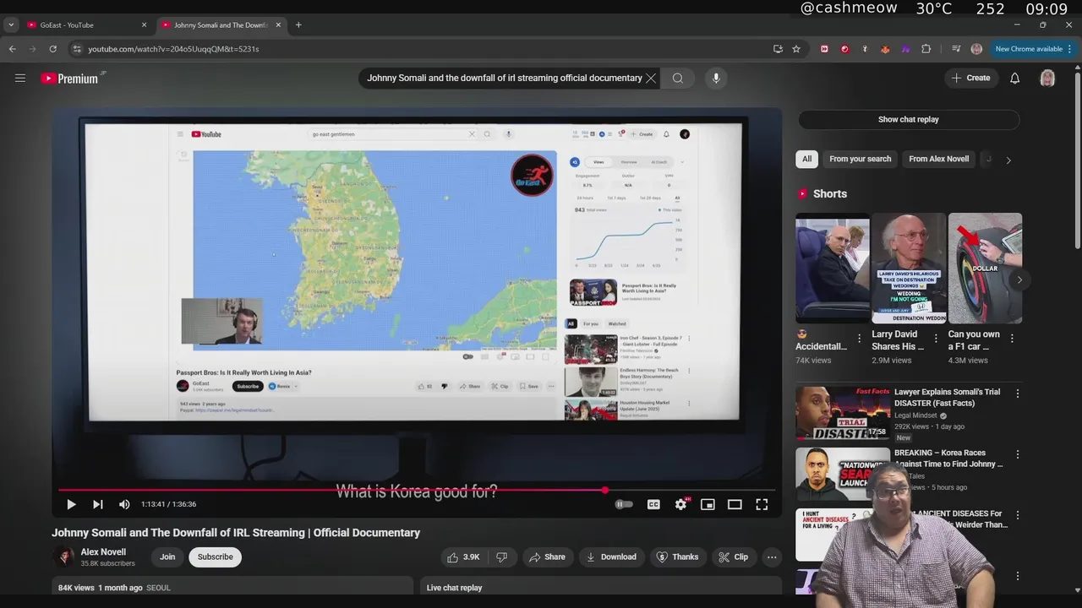Install app icon in the address bar

tap(778, 49)
